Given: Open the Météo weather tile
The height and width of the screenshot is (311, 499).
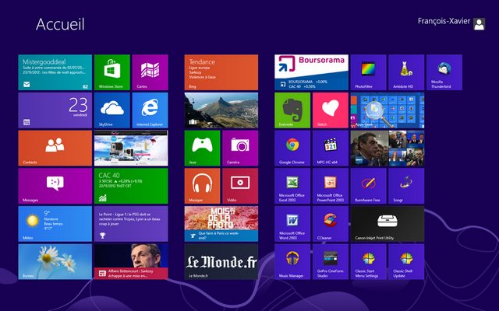Looking at the screenshot, I should click(x=55, y=224).
